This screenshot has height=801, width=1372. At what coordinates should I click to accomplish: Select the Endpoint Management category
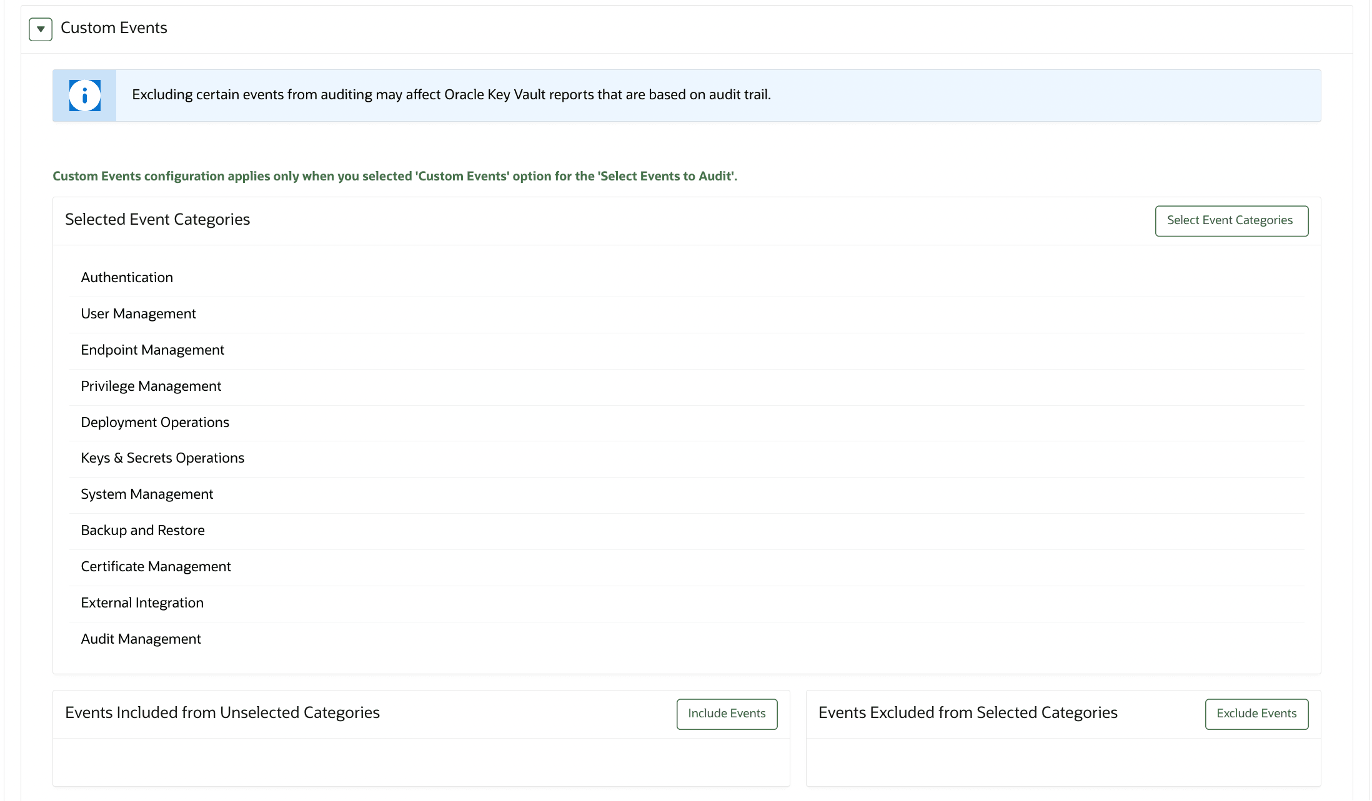(152, 350)
